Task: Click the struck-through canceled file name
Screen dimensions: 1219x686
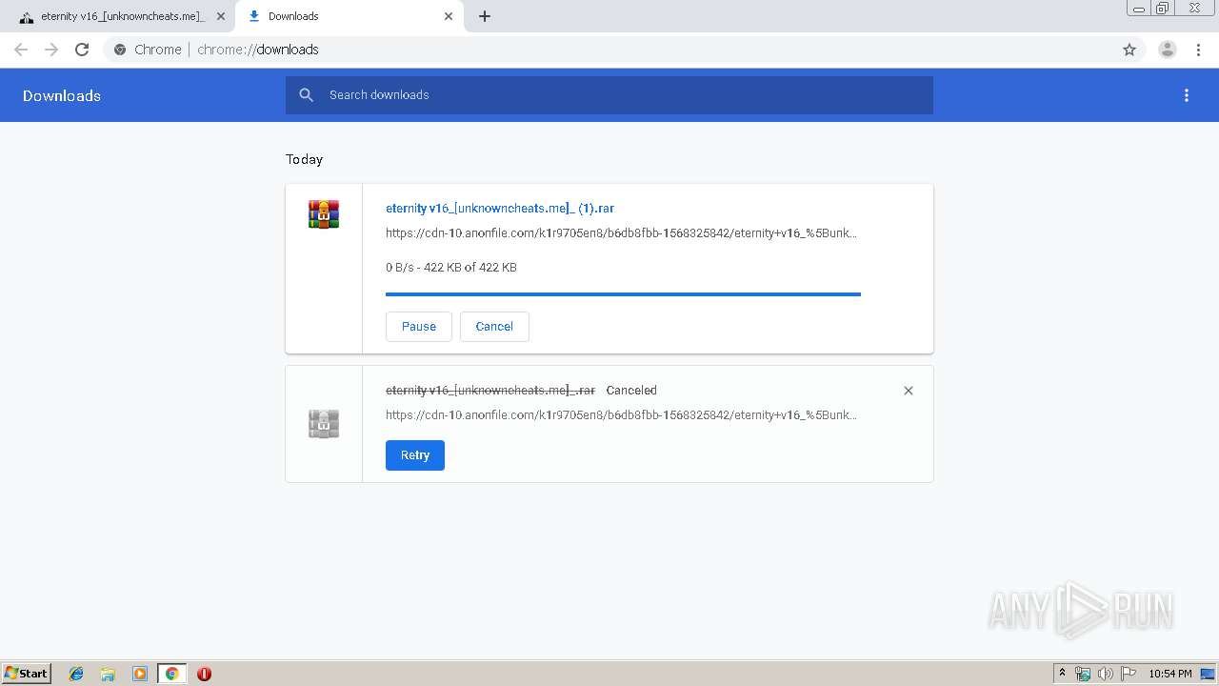Action: (x=490, y=391)
